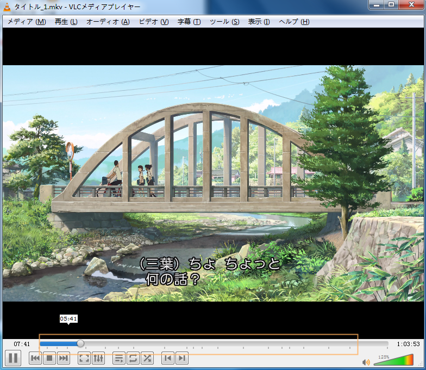Click elapsed time 07:41 label

coord(22,344)
